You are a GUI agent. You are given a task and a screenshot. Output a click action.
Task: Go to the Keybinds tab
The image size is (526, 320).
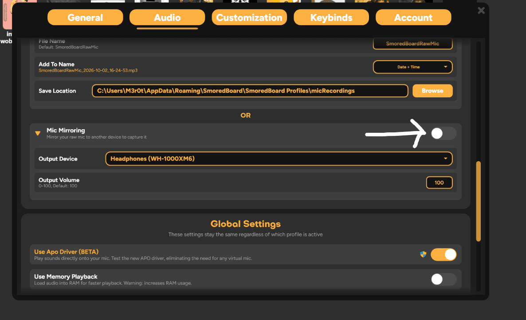pos(331,17)
